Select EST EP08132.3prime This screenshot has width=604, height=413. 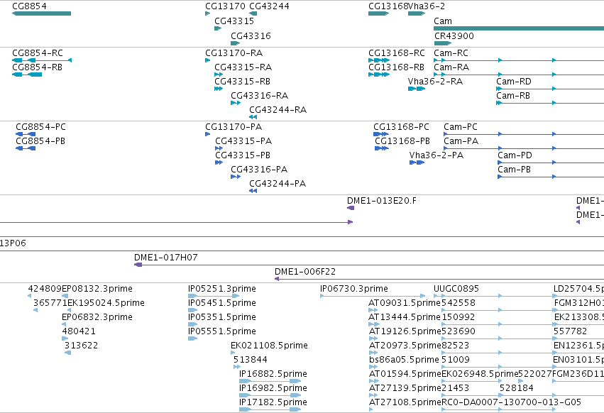(97, 289)
